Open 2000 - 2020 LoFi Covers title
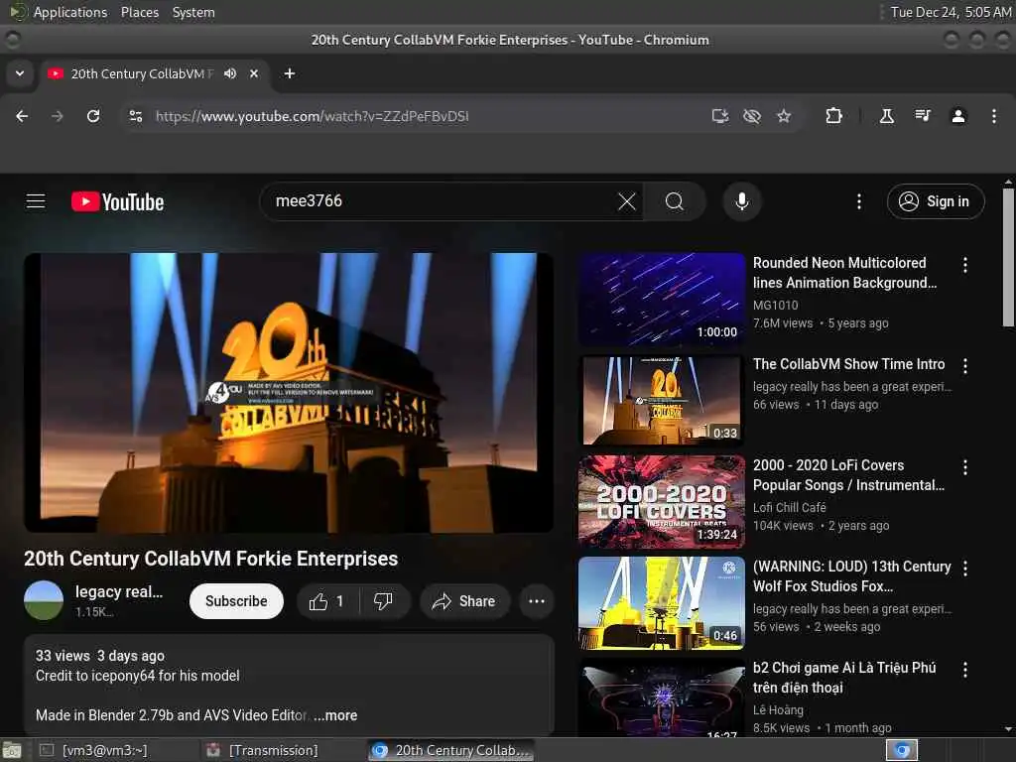Viewport: 1016px width, 762px height. 849,475
